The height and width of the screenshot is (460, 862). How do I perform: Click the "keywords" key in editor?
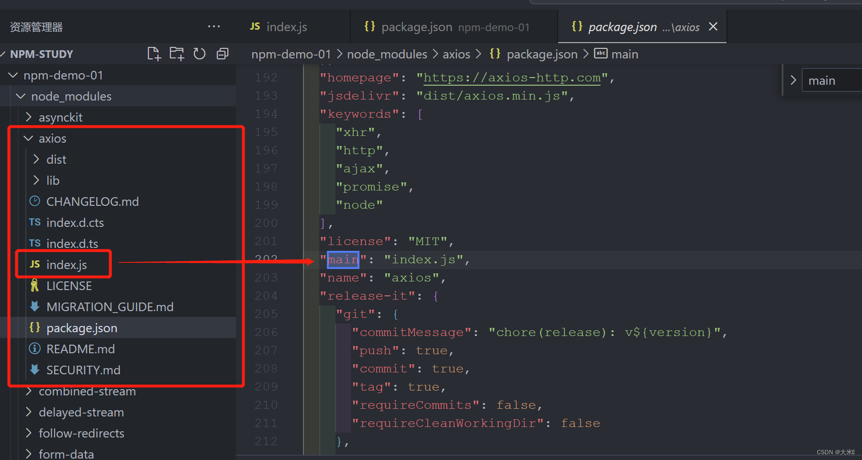coord(359,114)
